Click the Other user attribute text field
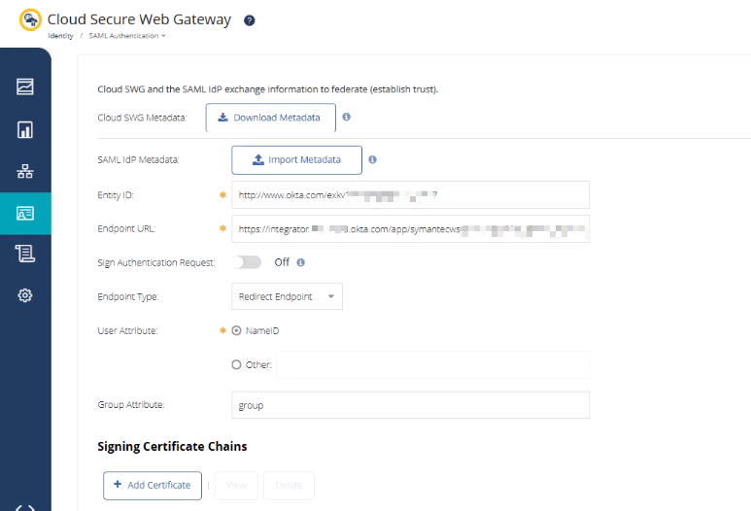The image size is (751, 511). [432, 364]
